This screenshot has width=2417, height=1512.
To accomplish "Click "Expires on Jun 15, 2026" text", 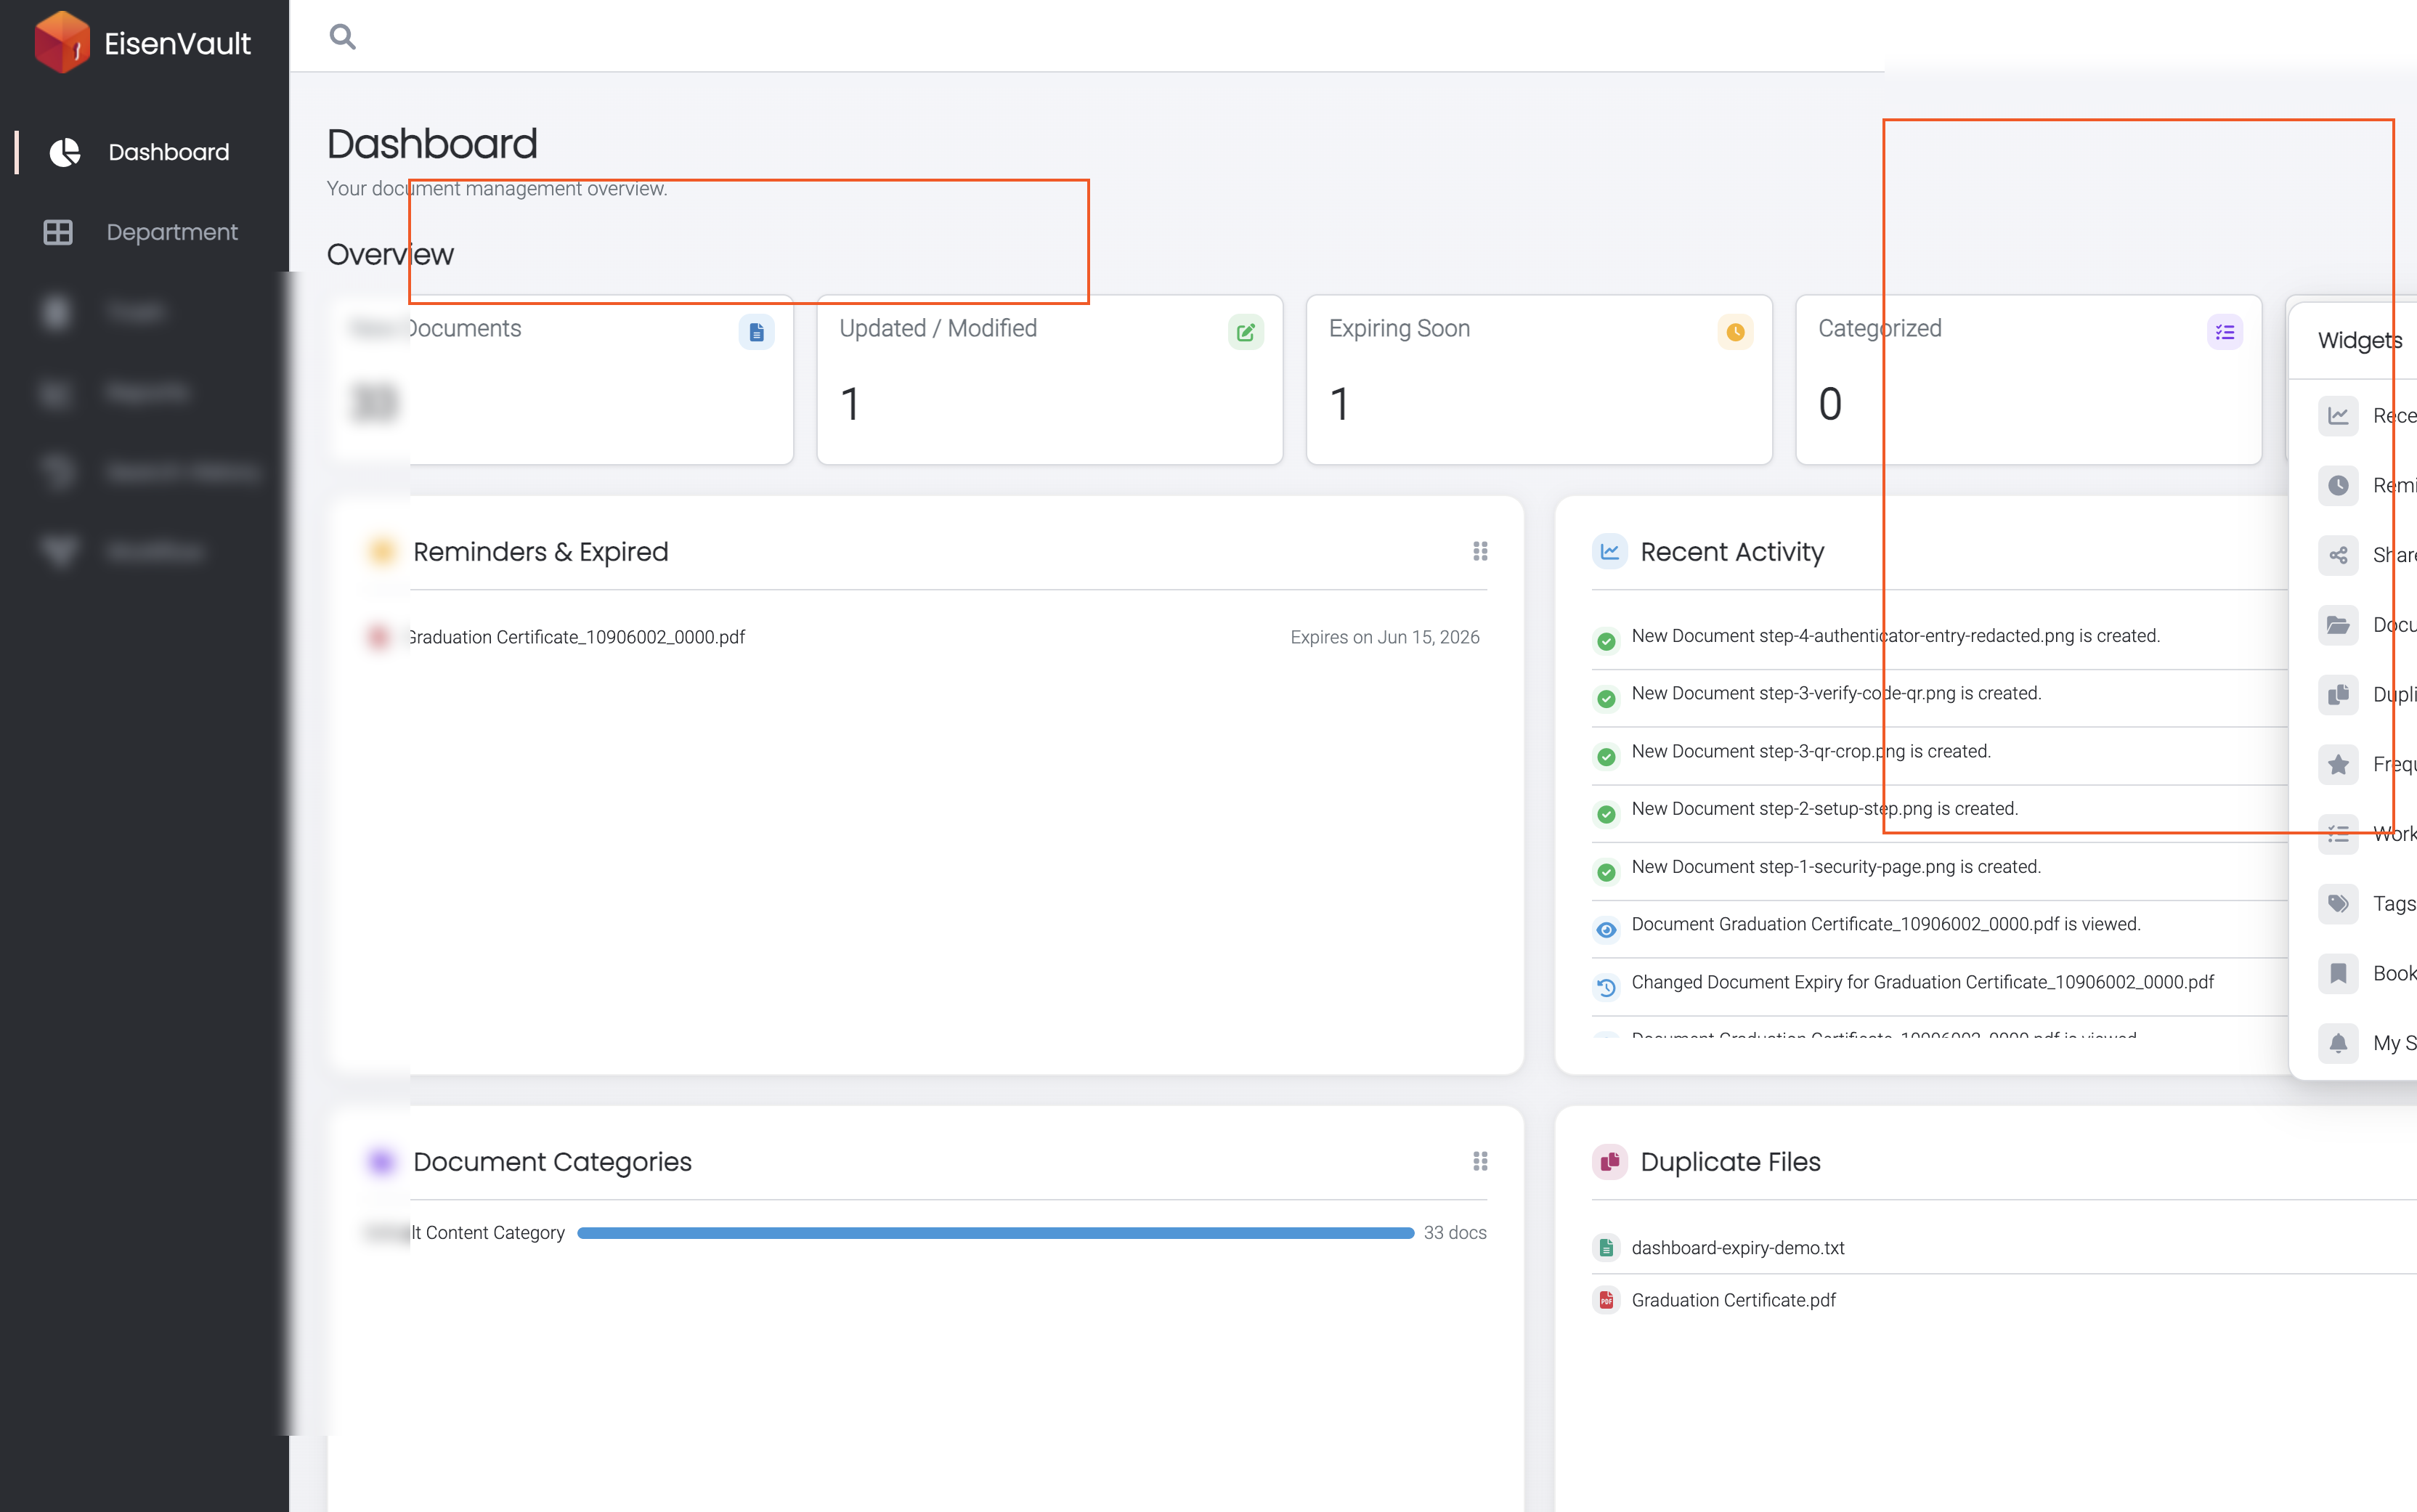I will point(1385,637).
